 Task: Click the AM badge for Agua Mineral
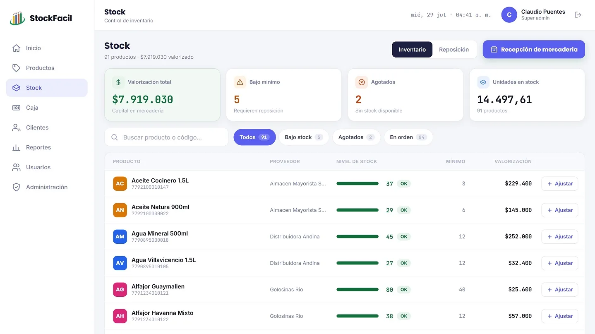pos(120,237)
